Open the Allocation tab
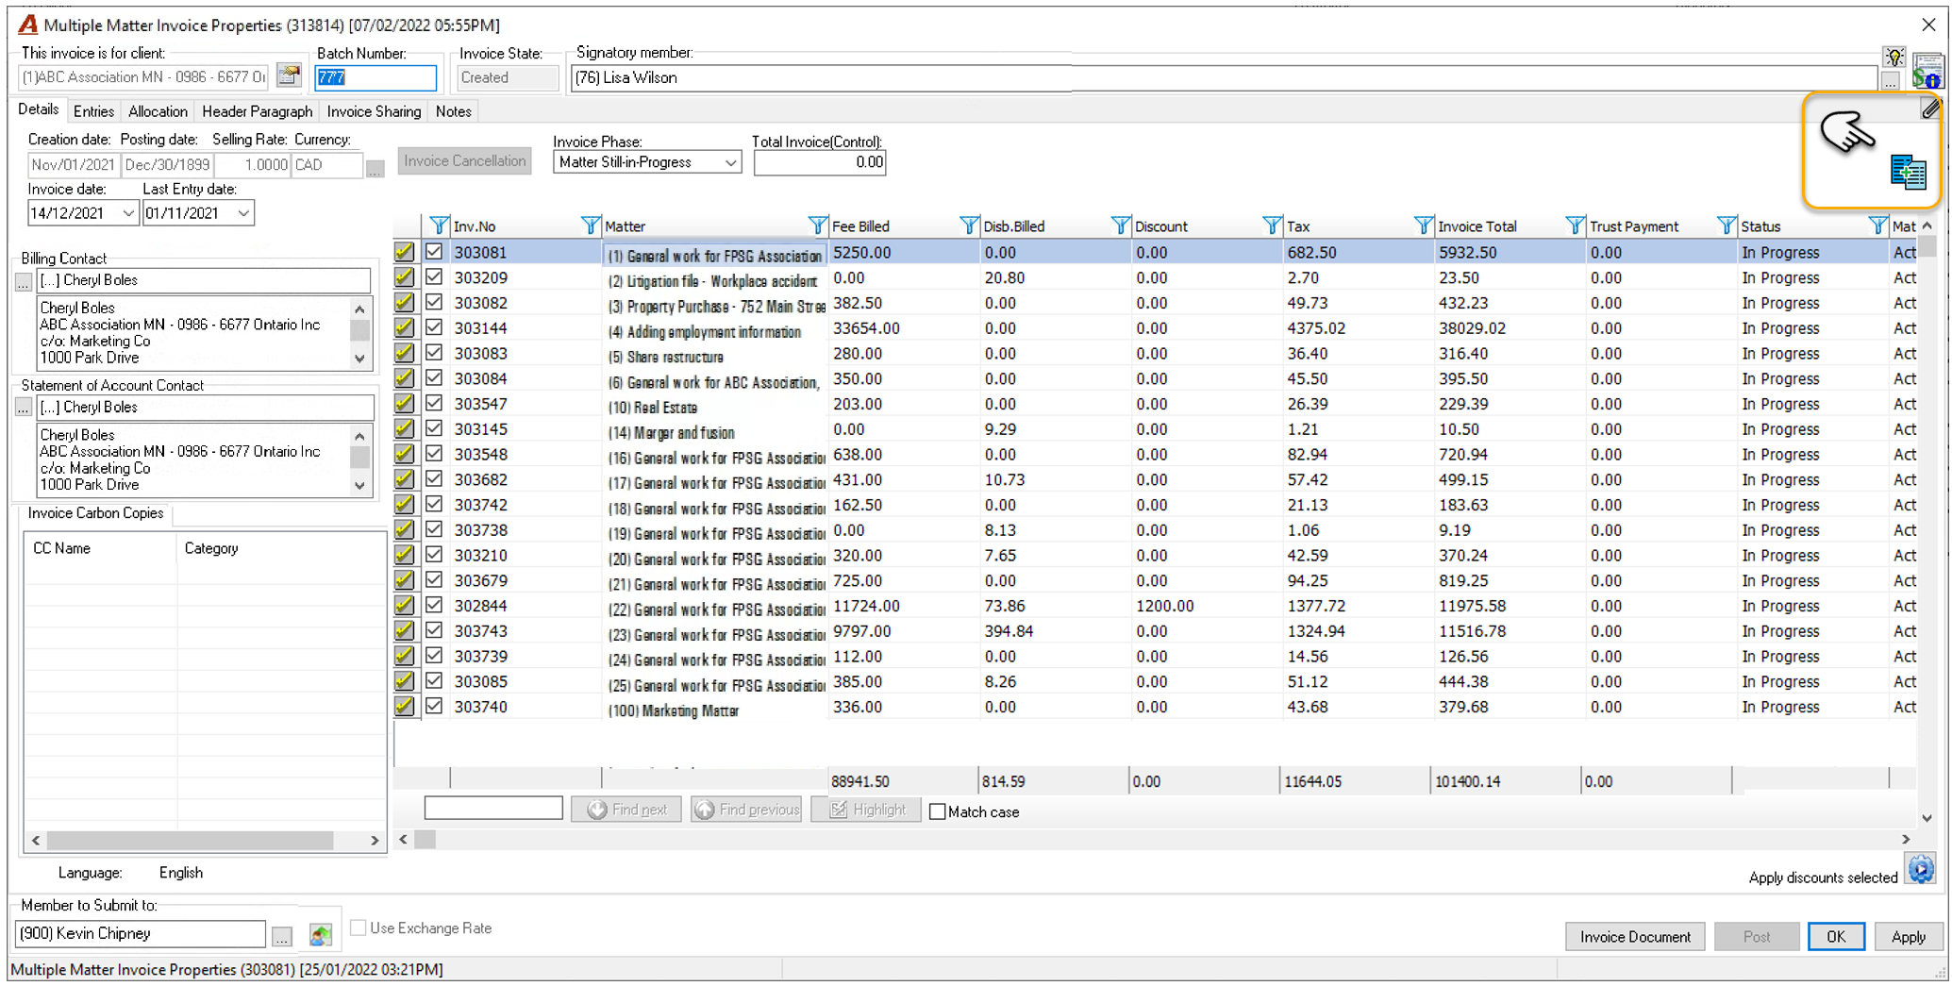The image size is (1952, 986). click(158, 111)
